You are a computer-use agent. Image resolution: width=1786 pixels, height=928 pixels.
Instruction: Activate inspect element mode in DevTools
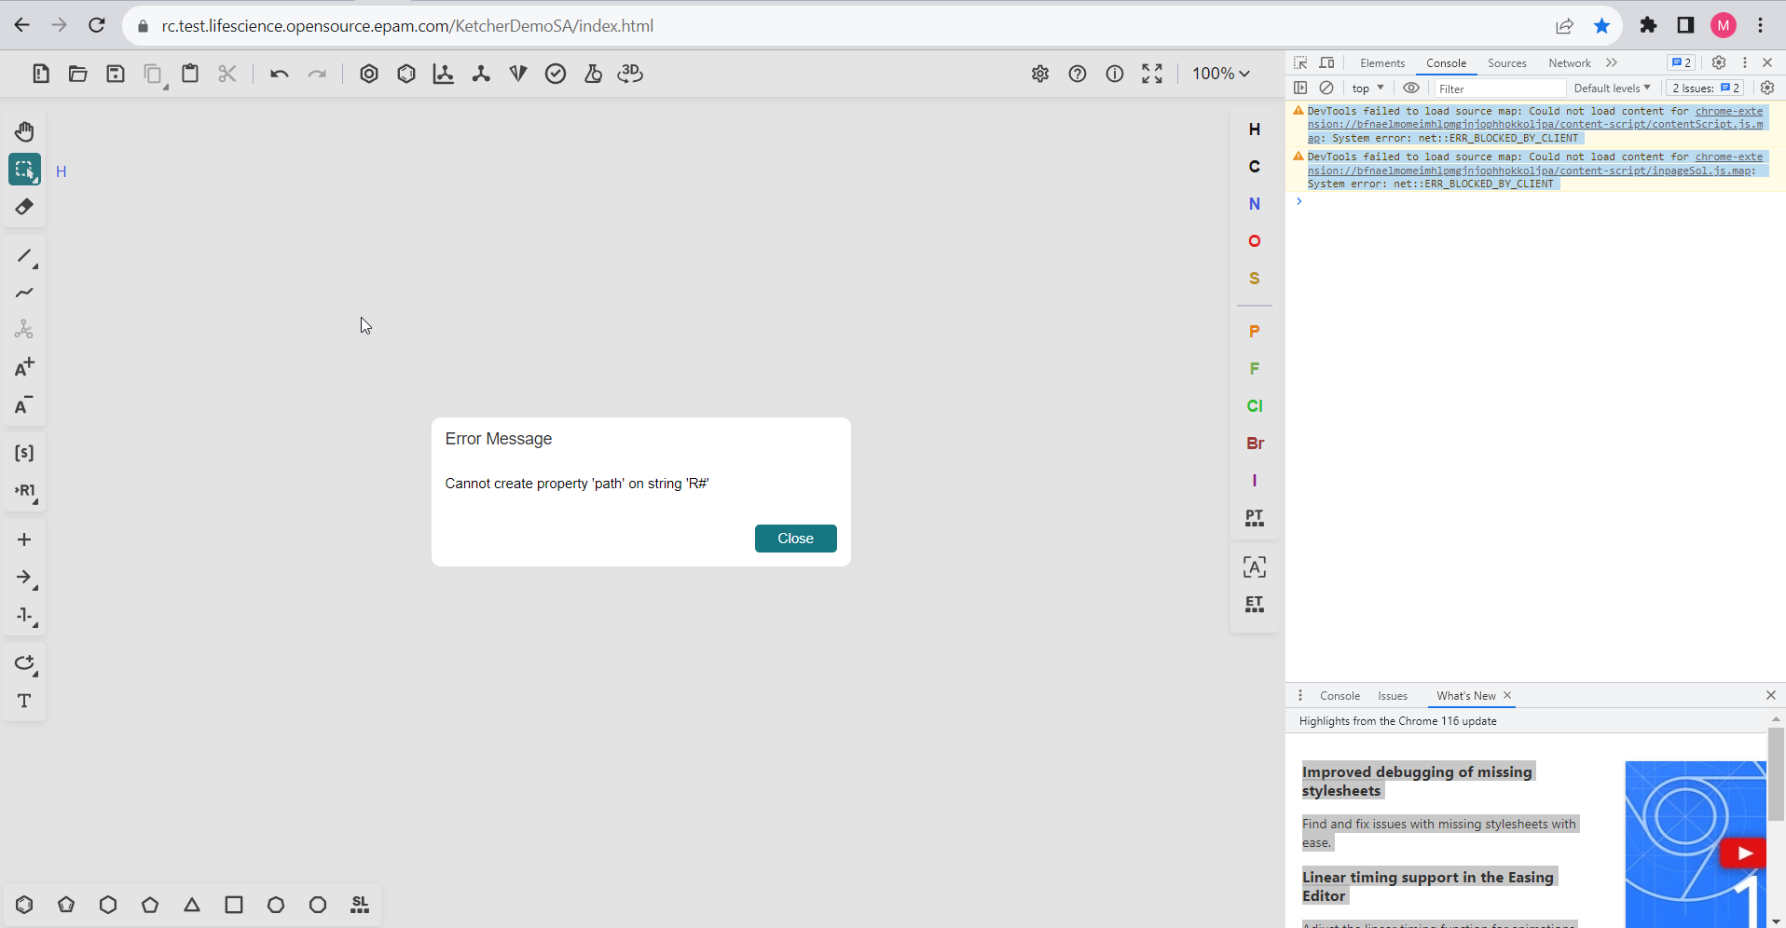(x=1300, y=62)
